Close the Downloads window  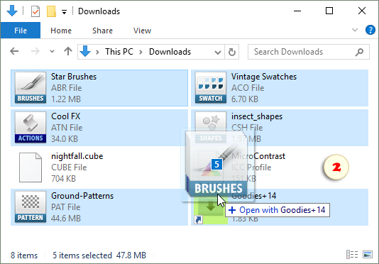pos(362,11)
